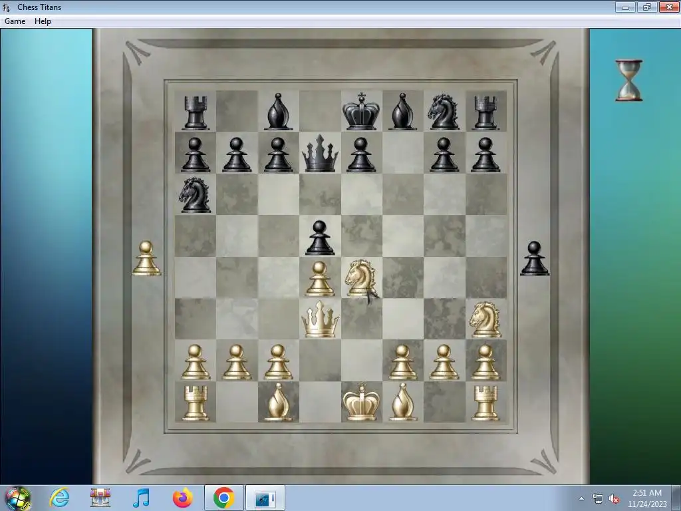Screen dimensions: 681x511
Task: Select the black pawn on a7
Action: point(196,154)
